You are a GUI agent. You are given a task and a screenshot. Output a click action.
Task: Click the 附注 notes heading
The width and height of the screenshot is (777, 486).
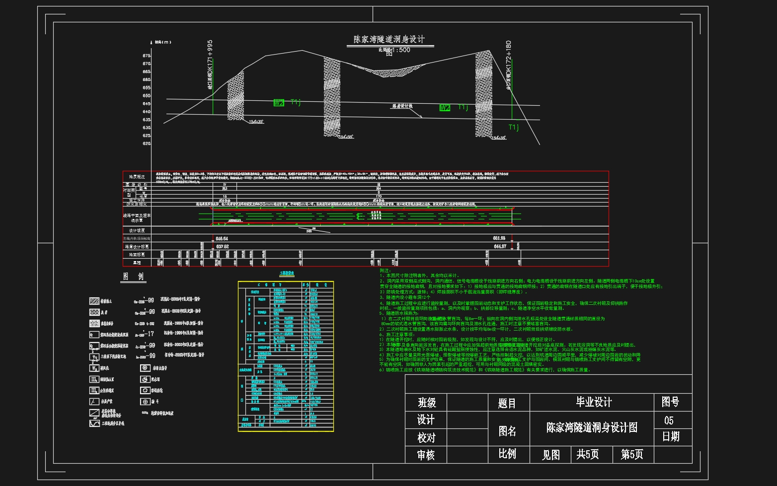click(385, 271)
